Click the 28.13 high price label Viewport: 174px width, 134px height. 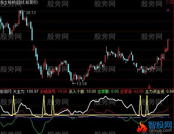[31, 13]
